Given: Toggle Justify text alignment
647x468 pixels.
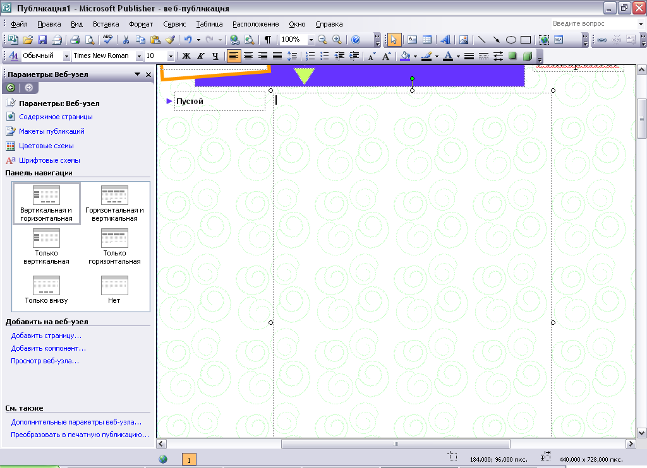Looking at the screenshot, I should tap(277, 56).
